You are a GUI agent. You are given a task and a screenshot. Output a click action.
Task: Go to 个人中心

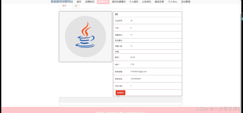[172, 2]
